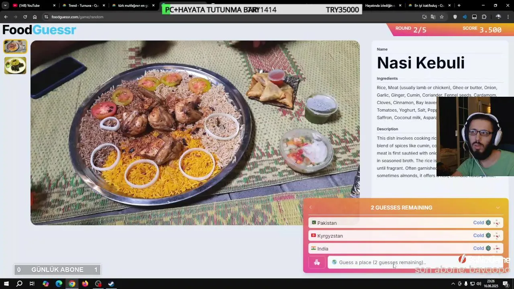Collapse the guesses panel with chevron down
This screenshot has width=514, height=289.
[498, 208]
